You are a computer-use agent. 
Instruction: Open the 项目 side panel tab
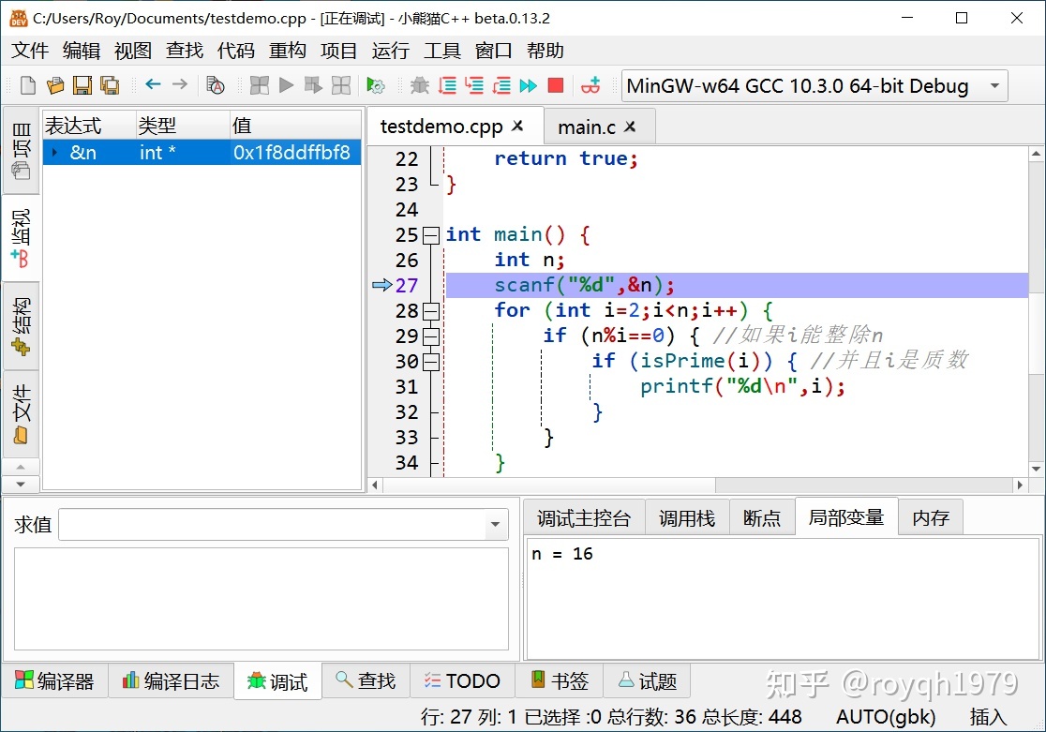coord(21,151)
